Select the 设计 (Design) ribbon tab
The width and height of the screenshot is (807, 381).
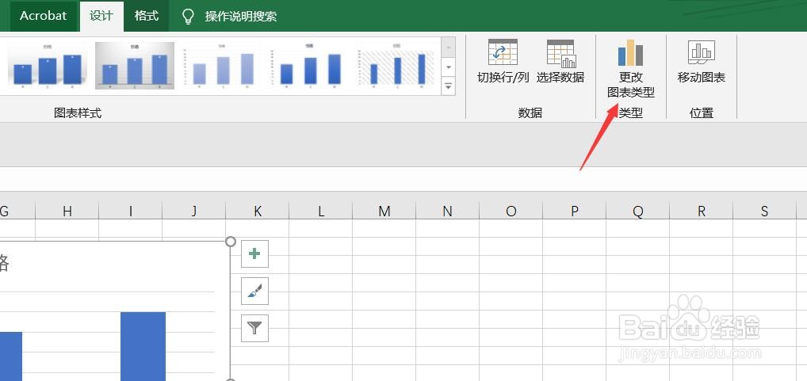click(x=101, y=16)
